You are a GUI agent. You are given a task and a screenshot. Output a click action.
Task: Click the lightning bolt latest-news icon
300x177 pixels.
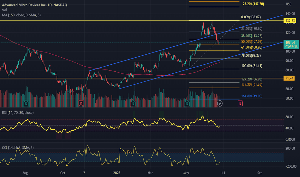[x=220, y=104]
